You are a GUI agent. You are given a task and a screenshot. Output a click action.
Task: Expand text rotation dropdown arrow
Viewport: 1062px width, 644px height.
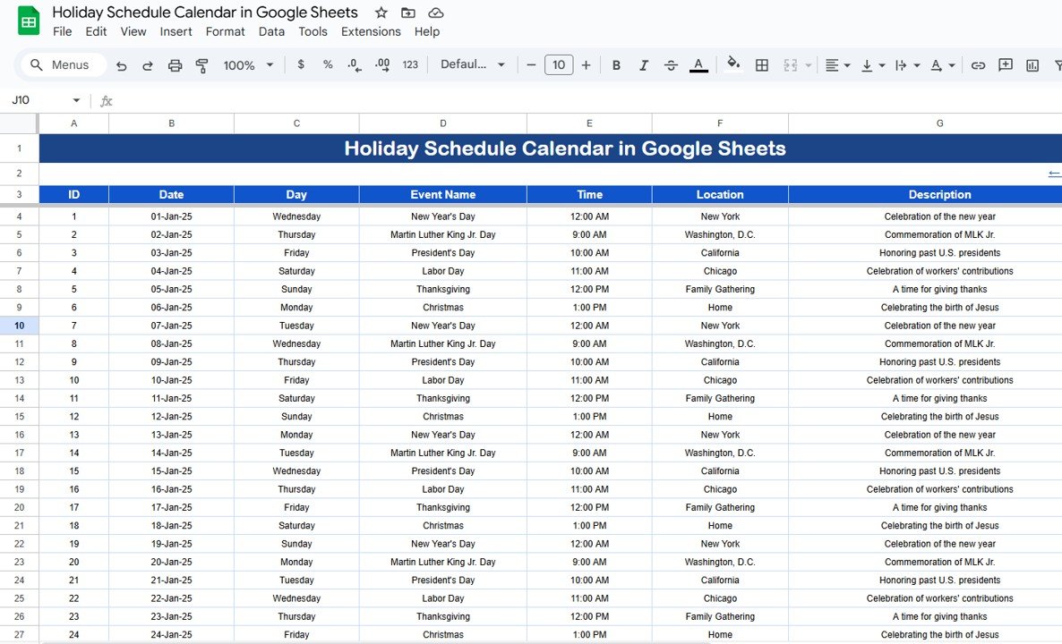pos(952,65)
